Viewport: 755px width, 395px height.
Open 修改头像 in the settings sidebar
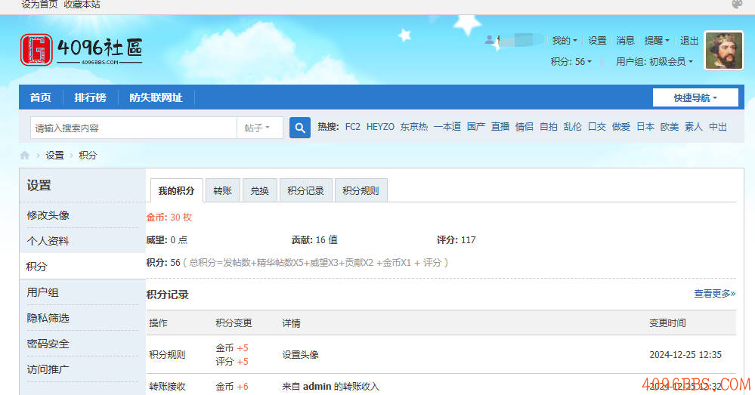tap(48, 215)
